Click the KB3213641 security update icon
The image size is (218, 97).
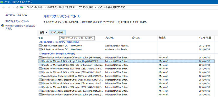(40, 76)
